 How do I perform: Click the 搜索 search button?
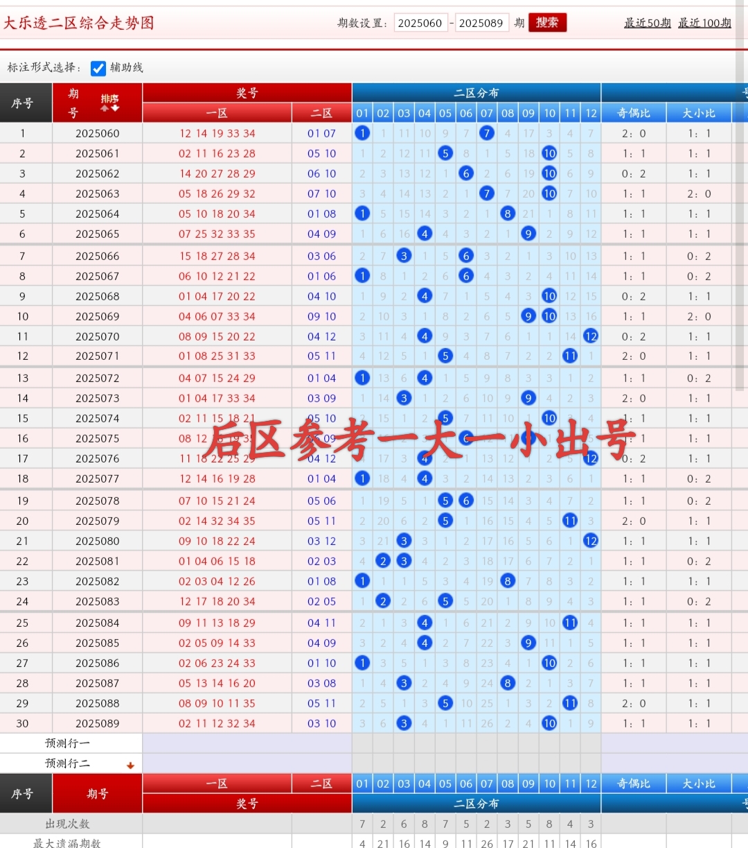click(547, 23)
